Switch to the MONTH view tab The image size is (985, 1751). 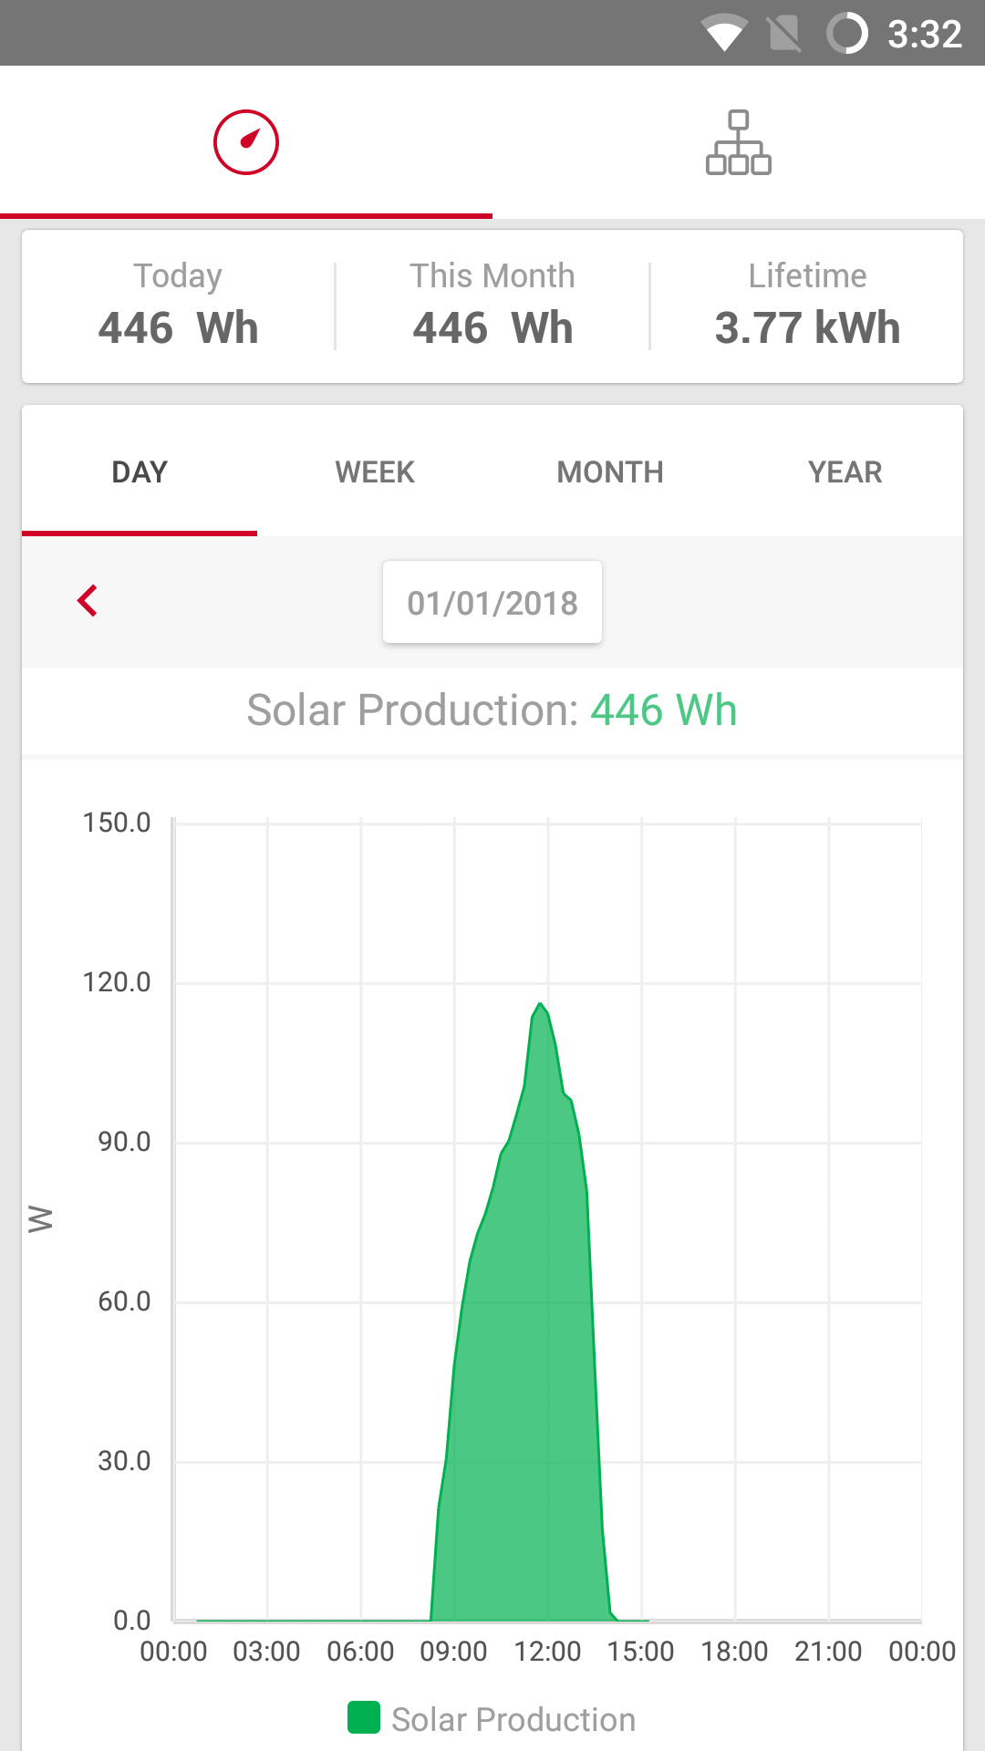pyautogui.click(x=610, y=472)
